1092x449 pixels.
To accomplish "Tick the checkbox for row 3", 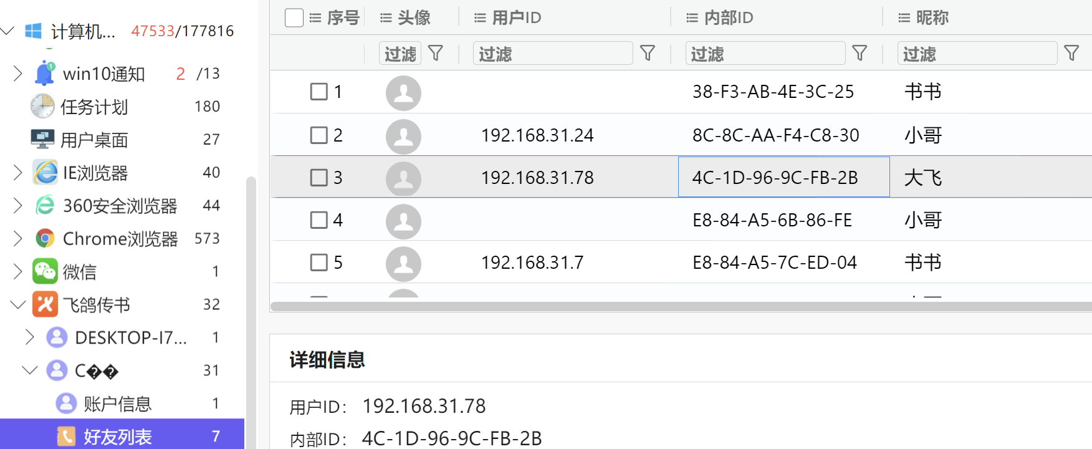I will [319, 178].
